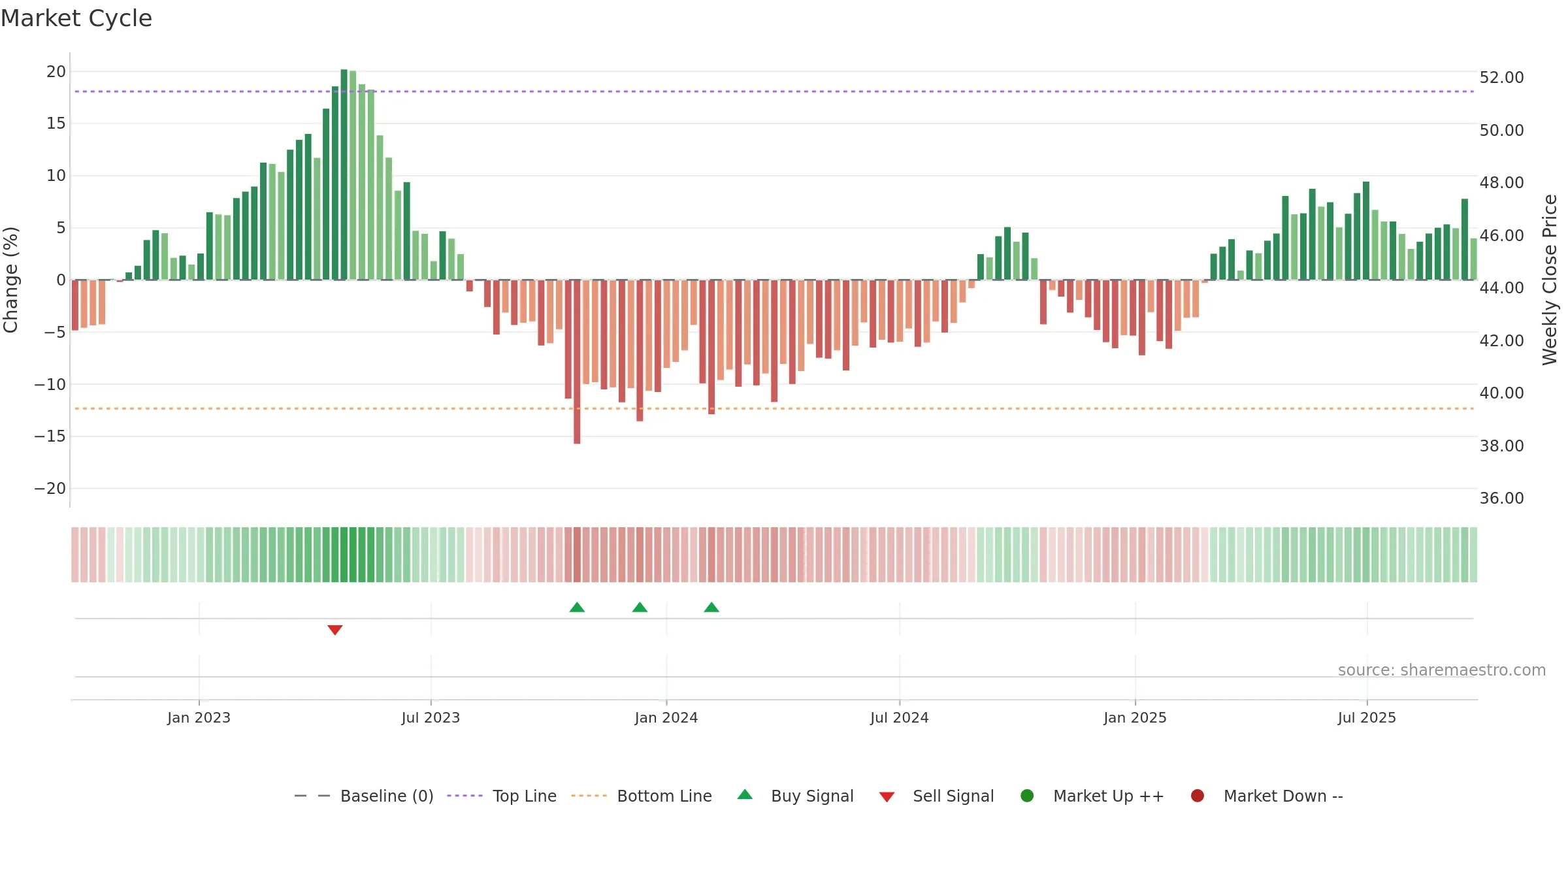This screenshot has height=882, width=1568.
Task: Click the second green buy signal marker
Action: coord(640,608)
